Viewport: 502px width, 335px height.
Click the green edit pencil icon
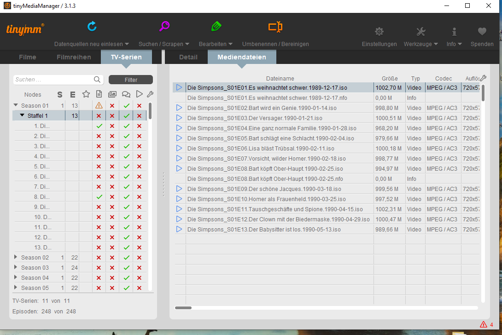click(216, 26)
